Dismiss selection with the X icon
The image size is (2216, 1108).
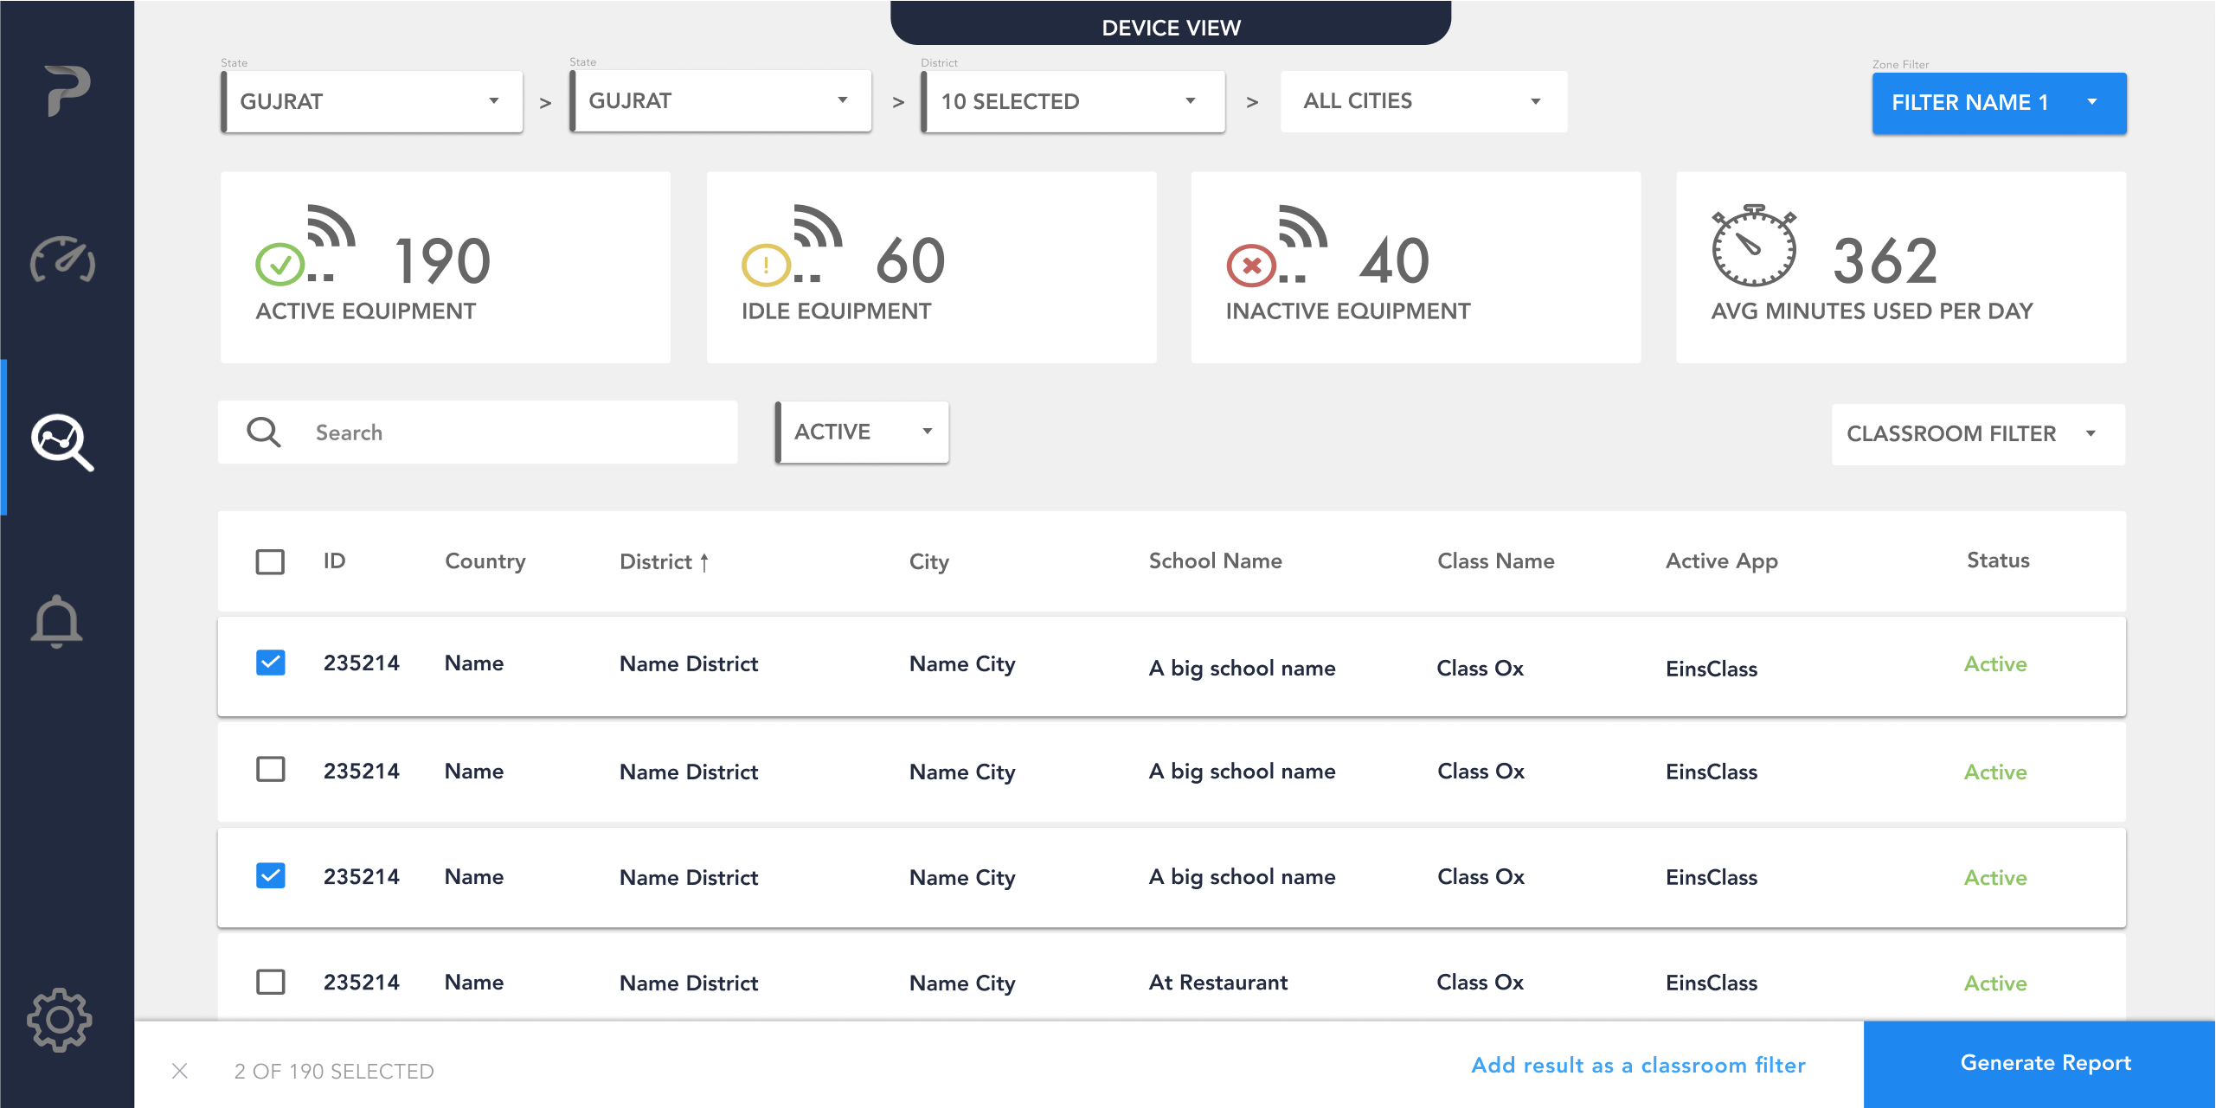click(180, 1071)
